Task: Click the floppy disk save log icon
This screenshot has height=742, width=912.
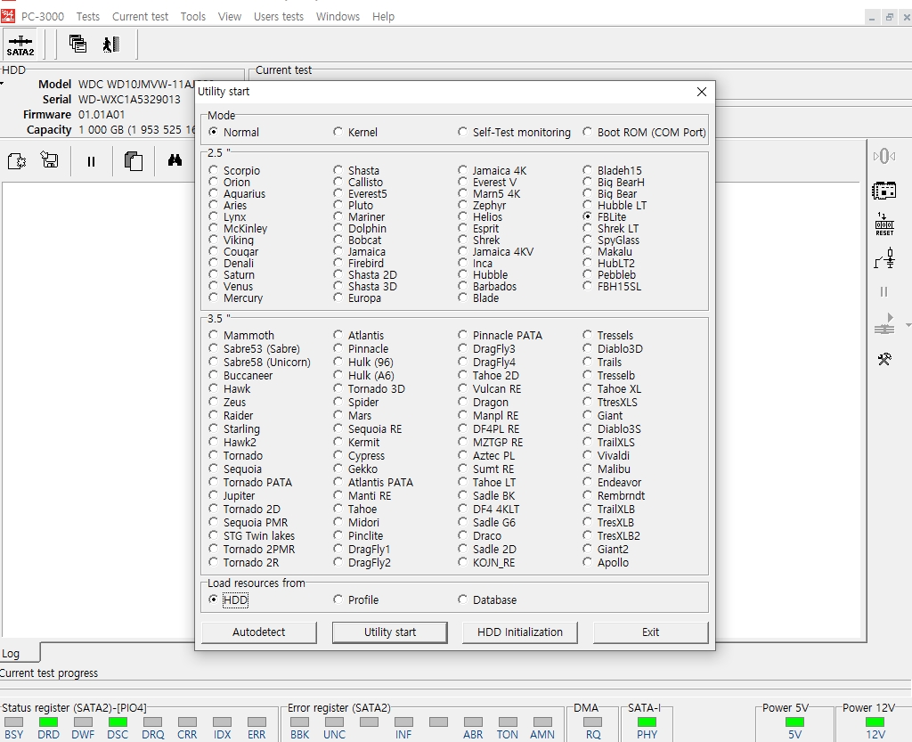Action: 50,161
